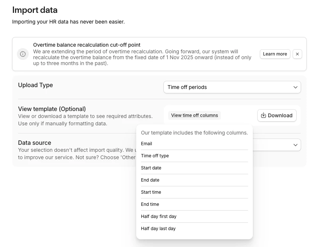Click the Start date column entry
This screenshot has width=311, height=247.
coord(151,168)
